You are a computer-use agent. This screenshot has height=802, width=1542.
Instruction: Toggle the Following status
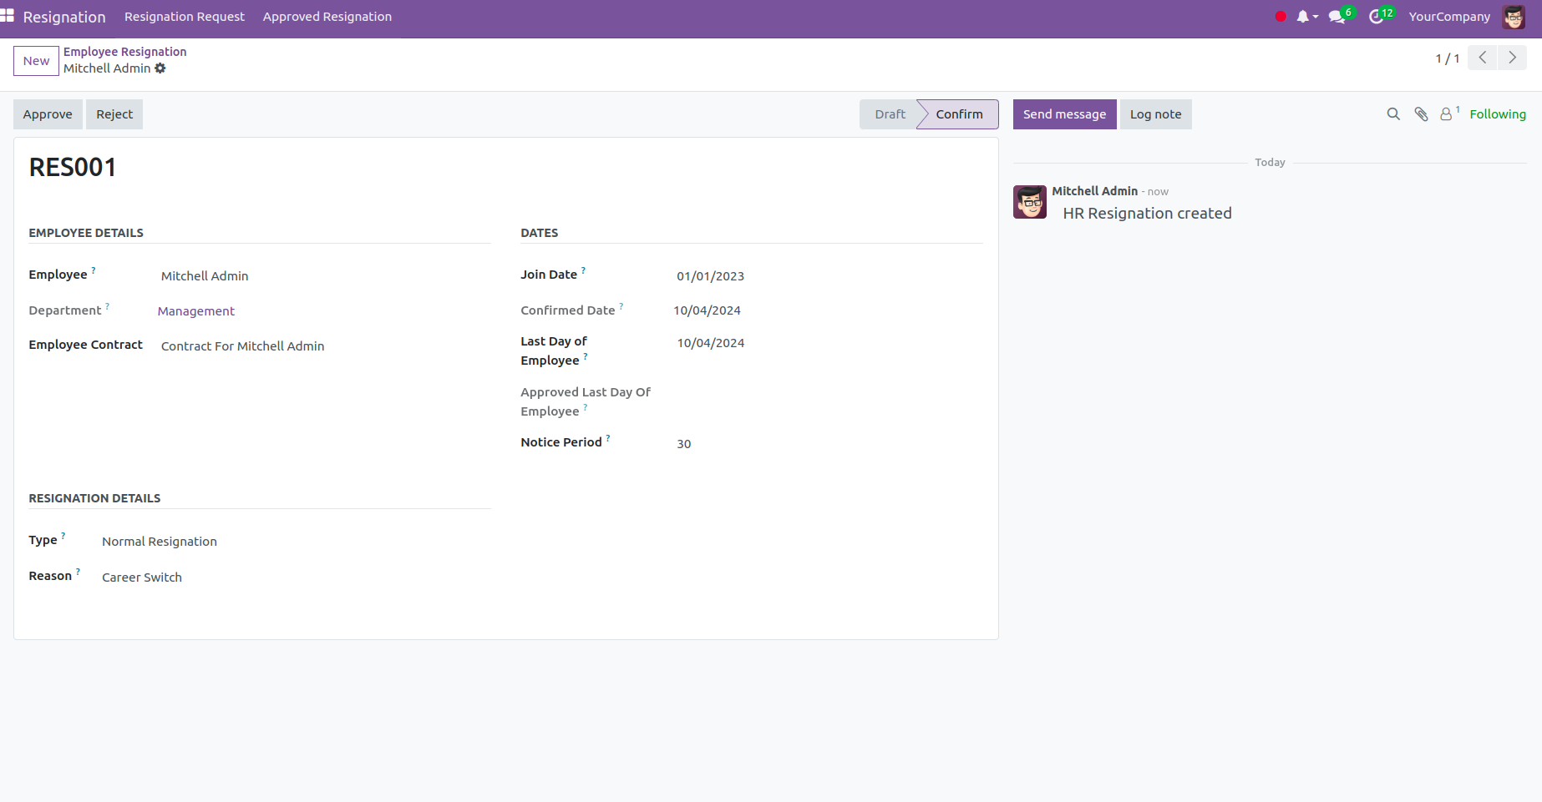pyautogui.click(x=1497, y=114)
